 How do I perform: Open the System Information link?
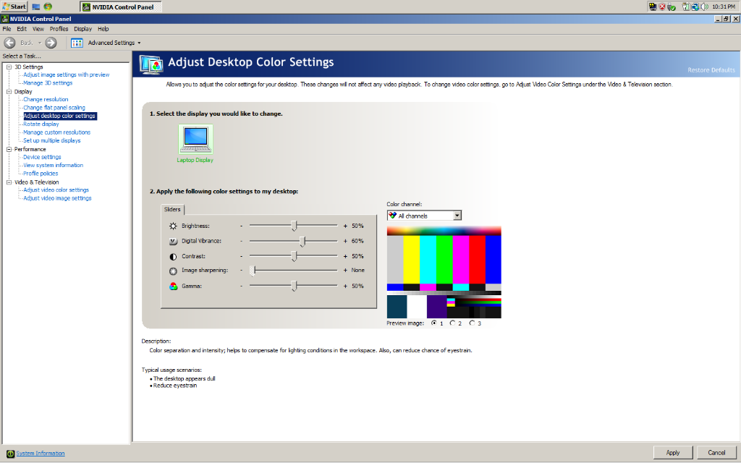coord(41,454)
